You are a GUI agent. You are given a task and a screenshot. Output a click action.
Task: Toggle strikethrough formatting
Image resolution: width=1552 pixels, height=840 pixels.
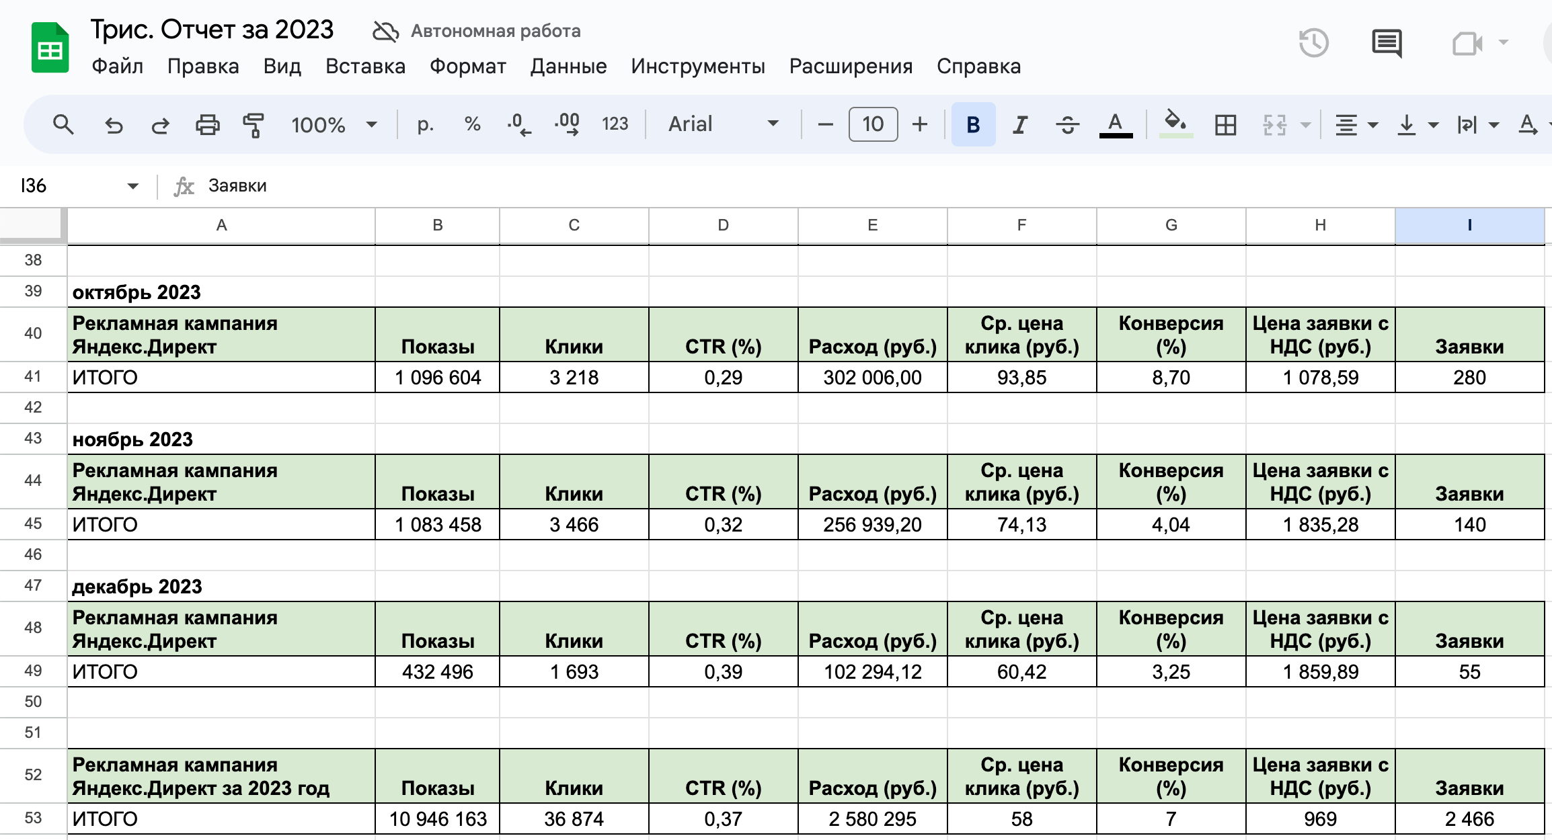click(x=1067, y=124)
